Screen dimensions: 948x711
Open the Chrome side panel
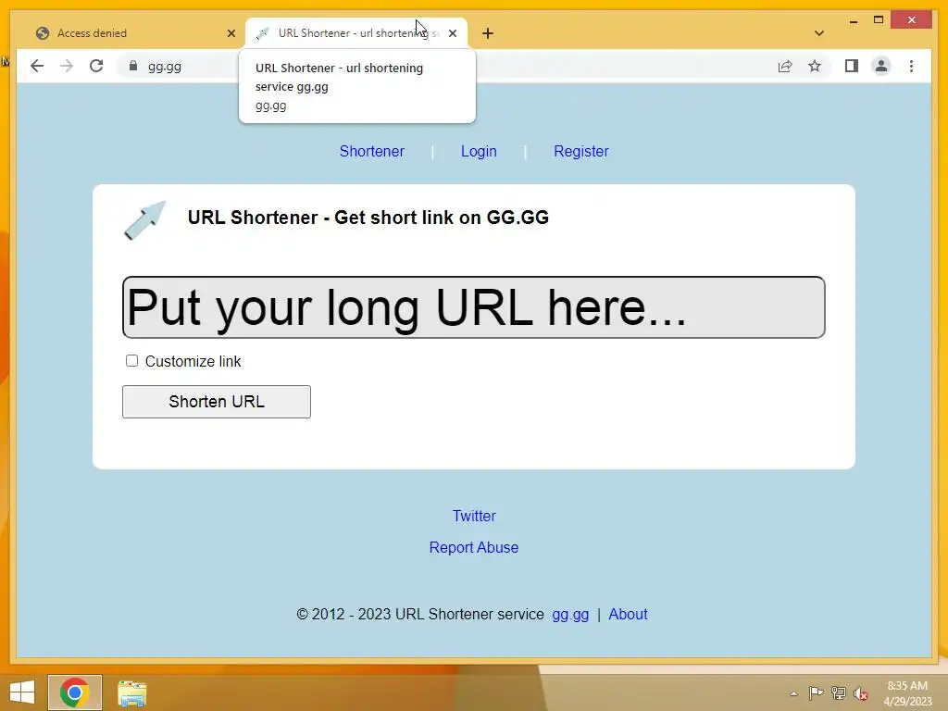point(852,66)
